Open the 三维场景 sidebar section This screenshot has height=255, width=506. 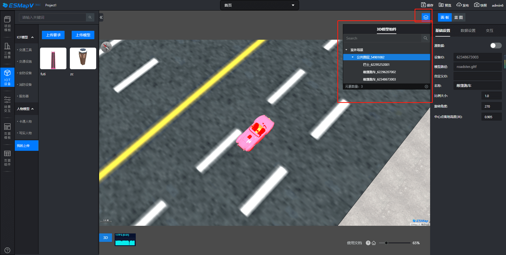(7, 51)
